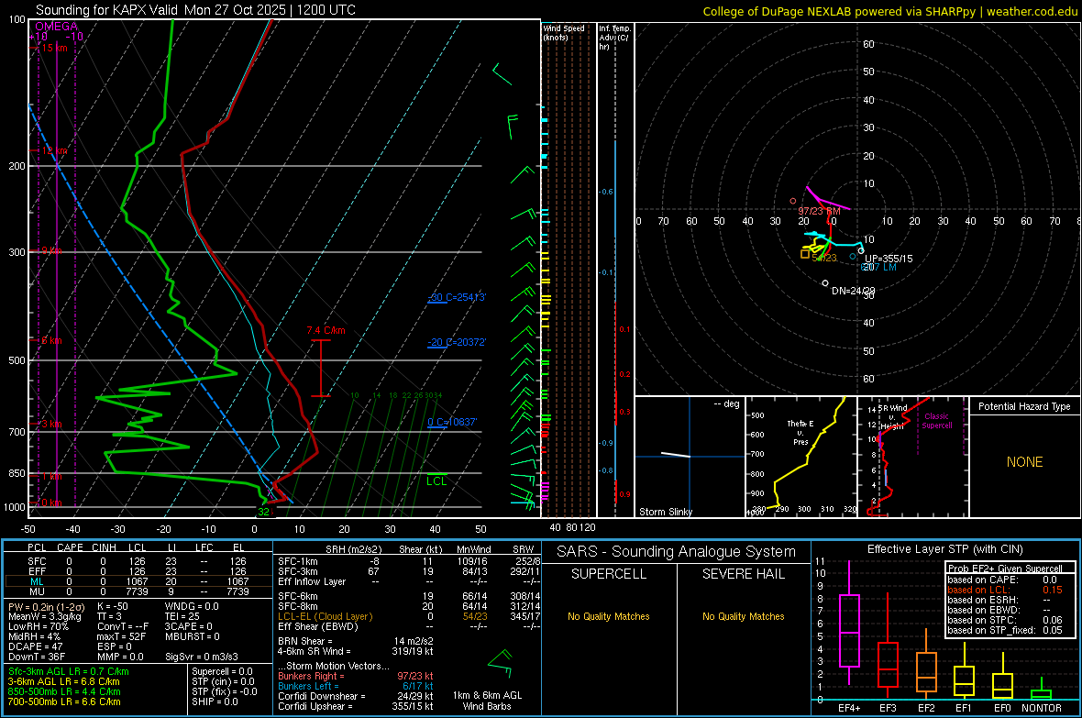Click the 7.4 C/km lapse rate label

click(326, 331)
